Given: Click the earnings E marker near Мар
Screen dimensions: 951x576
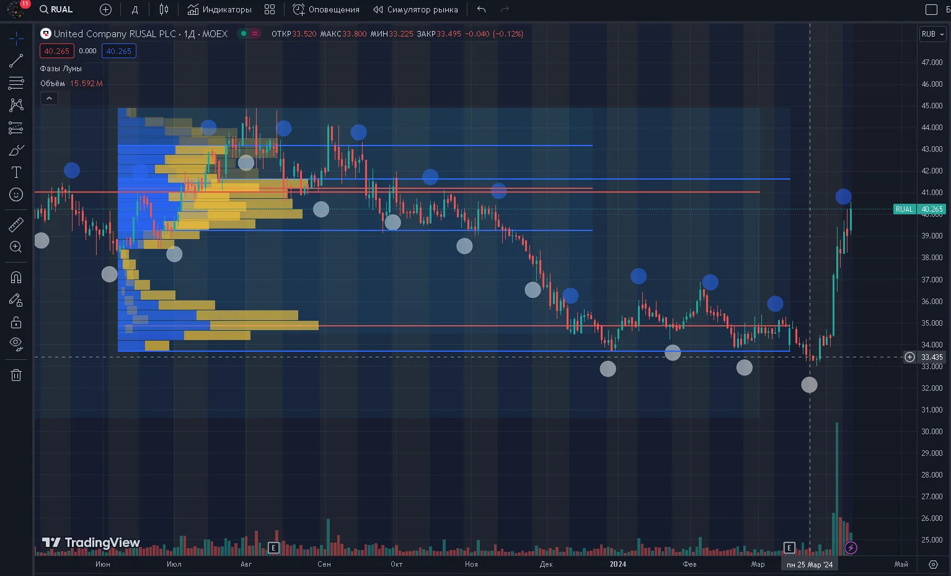Looking at the screenshot, I should pyautogui.click(x=789, y=548).
